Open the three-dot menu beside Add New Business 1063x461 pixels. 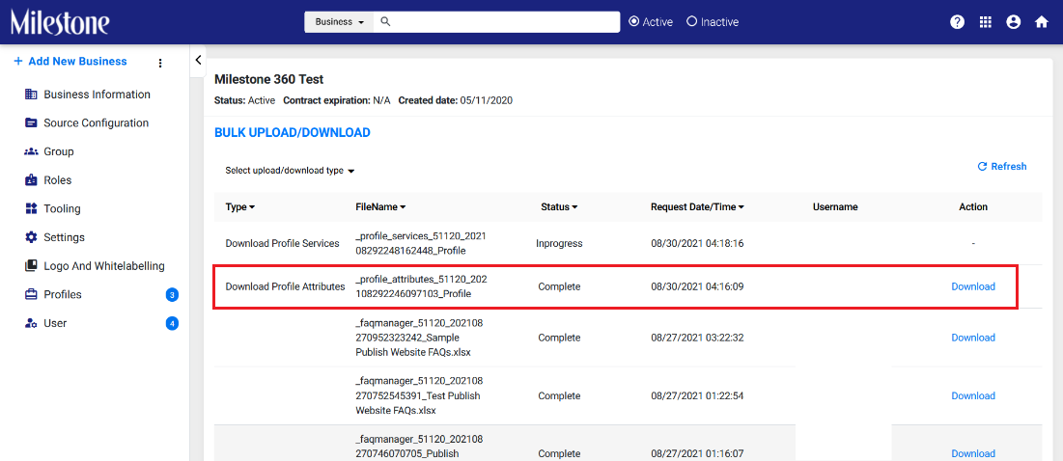(x=160, y=63)
